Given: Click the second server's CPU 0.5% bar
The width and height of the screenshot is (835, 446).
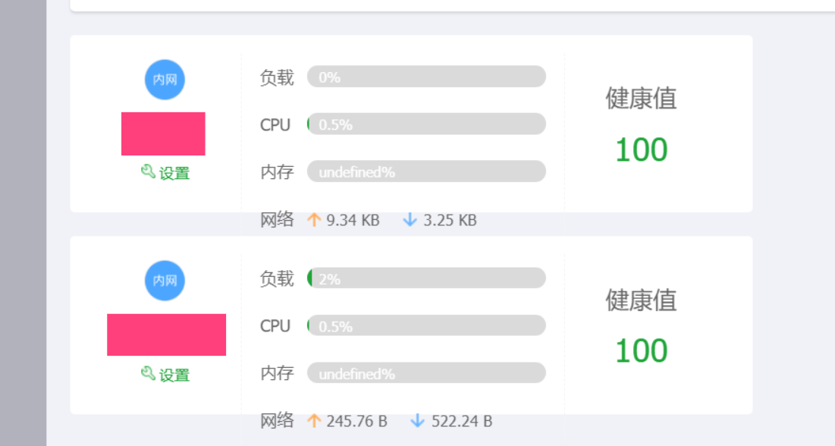Looking at the screenshot, I should coord(426,325).
